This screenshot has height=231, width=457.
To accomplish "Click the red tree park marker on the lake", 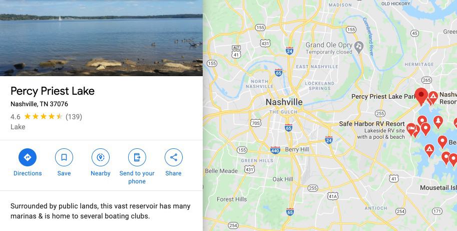I will pos(438,122).
